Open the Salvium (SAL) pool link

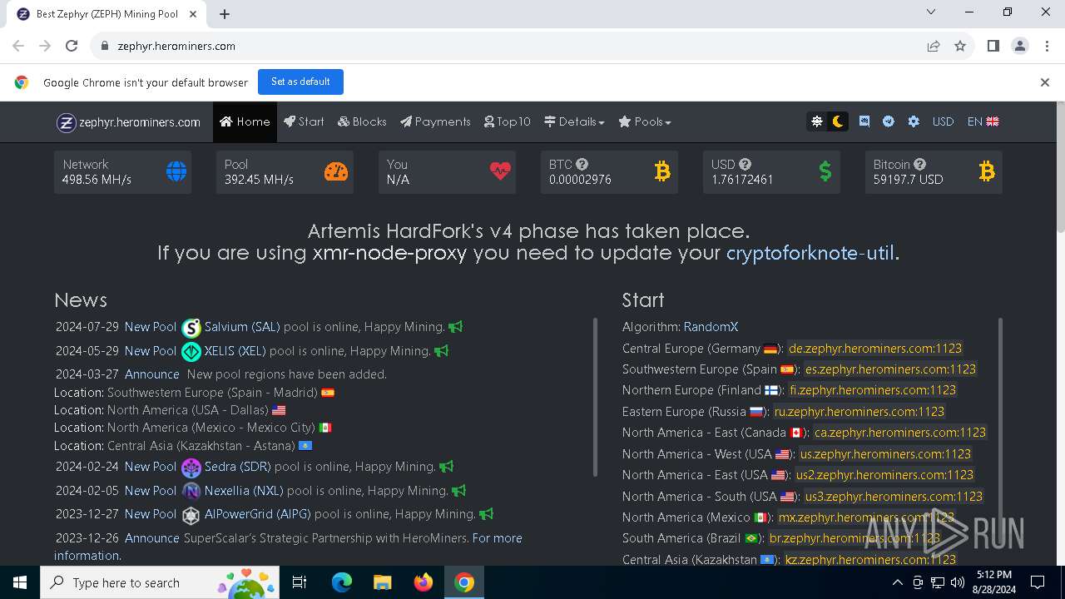pos(242,327)
